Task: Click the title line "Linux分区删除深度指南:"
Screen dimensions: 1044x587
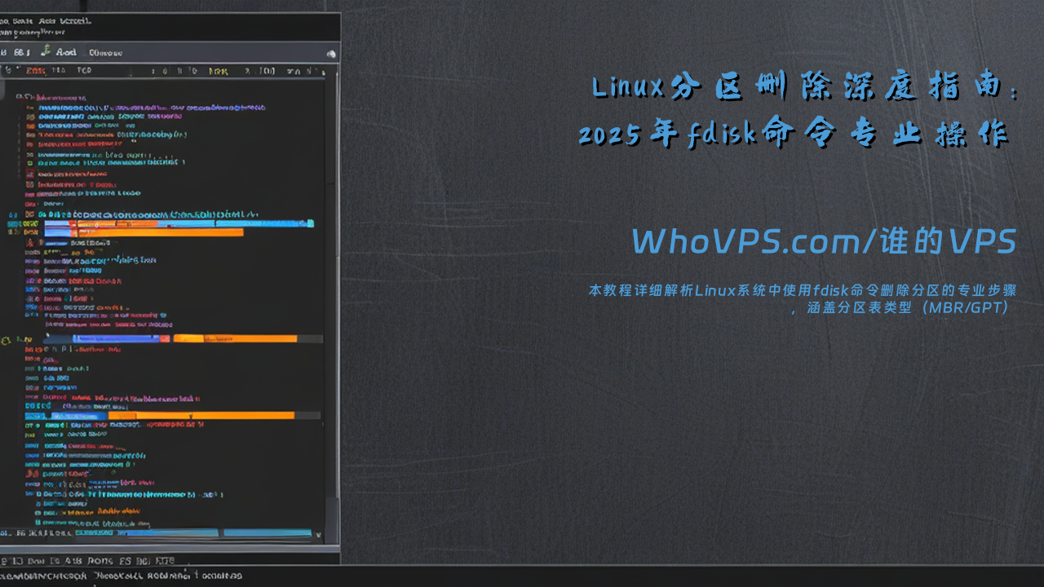Action: (804, 86)
